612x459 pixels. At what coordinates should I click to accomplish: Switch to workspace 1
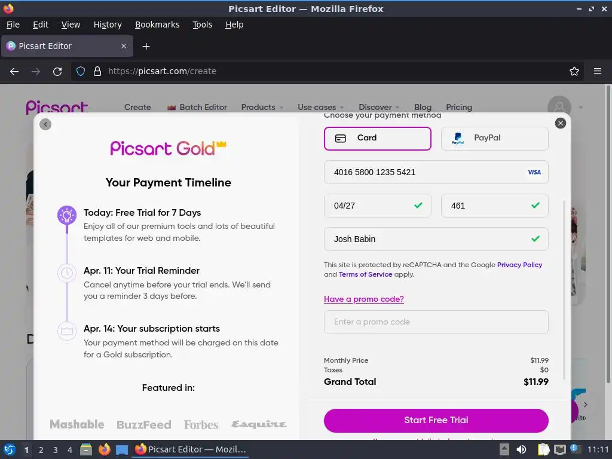click(x=26, y=450)
